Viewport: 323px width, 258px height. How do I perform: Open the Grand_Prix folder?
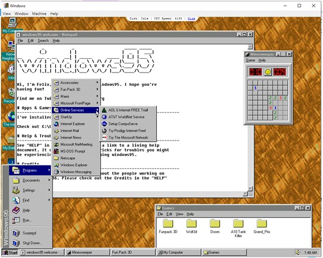click(262, 226)
